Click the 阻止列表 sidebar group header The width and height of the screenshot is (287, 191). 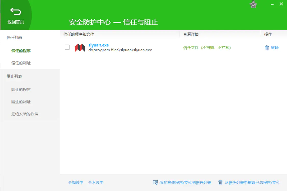tap(14, 76)
